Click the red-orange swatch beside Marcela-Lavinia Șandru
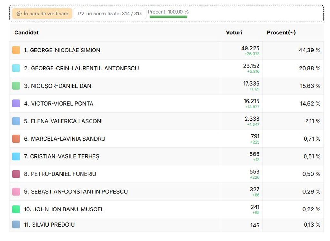 (x=16, y=139)
